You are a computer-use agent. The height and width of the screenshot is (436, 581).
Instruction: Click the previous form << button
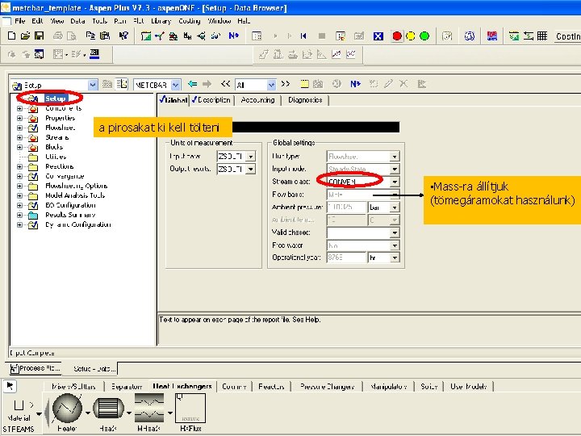225,84
